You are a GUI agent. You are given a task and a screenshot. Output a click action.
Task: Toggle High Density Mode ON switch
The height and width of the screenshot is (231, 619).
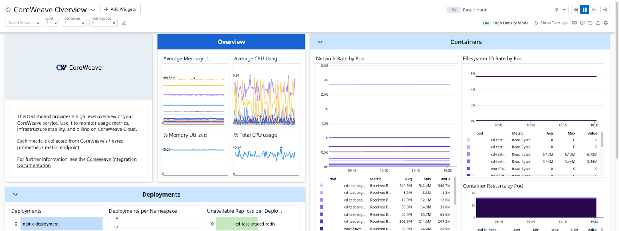(486, 23)
